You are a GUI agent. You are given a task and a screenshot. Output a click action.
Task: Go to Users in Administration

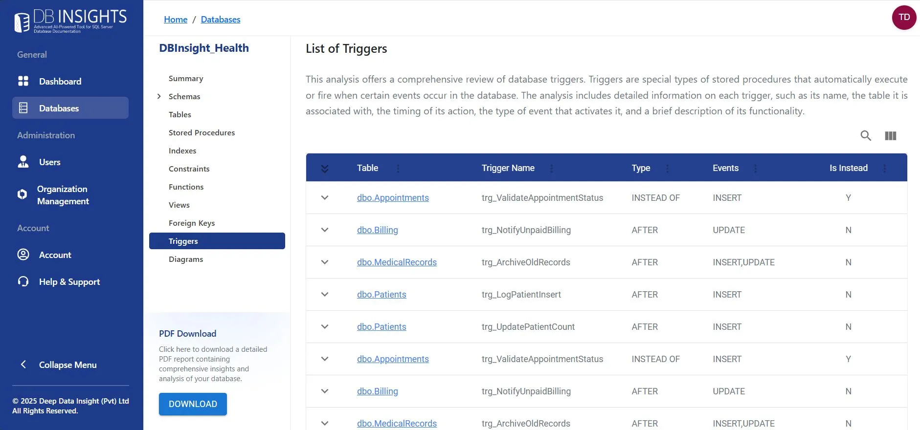(49, 162)
